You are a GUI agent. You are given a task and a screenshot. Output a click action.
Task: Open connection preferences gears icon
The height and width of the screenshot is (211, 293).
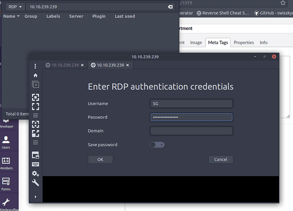coord(36,174)
